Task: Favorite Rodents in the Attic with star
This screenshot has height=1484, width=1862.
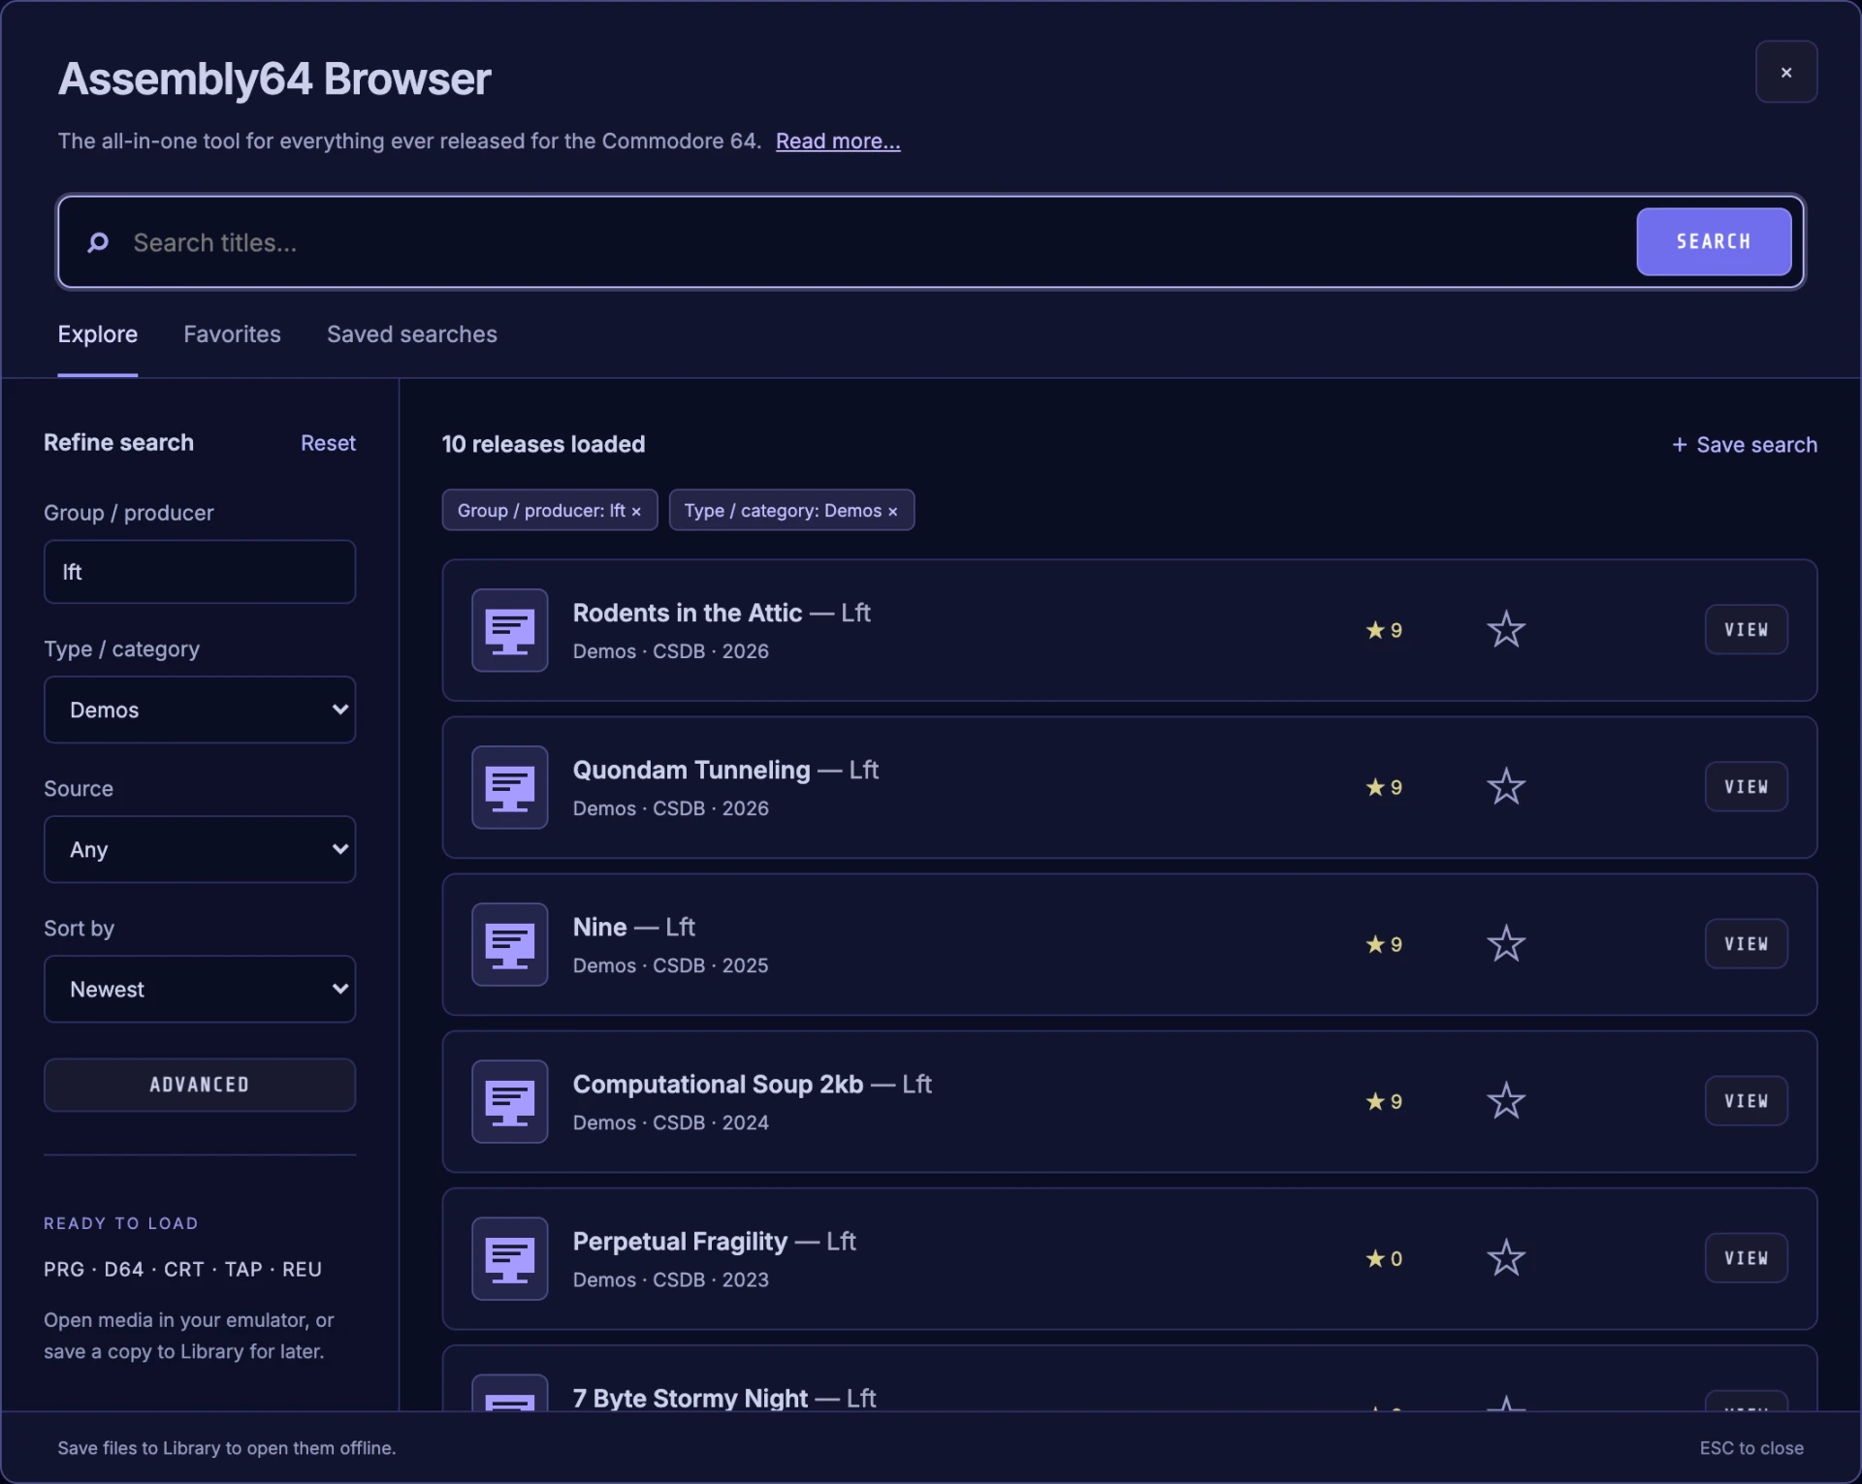Action: pyautogui.click(x=1505, y=630)
